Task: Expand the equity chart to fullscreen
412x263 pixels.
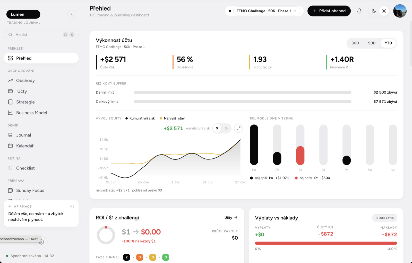Action: pos(238,128)
